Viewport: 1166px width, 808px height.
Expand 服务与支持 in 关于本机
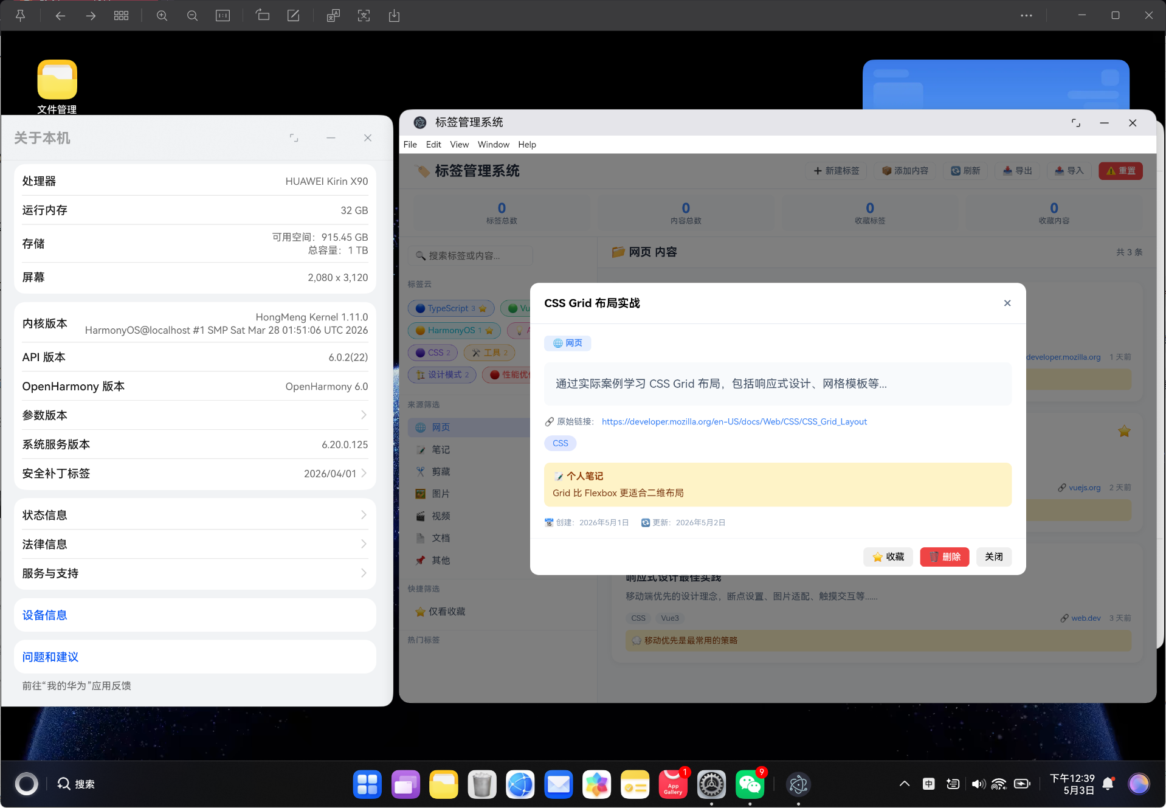[195, 573]
